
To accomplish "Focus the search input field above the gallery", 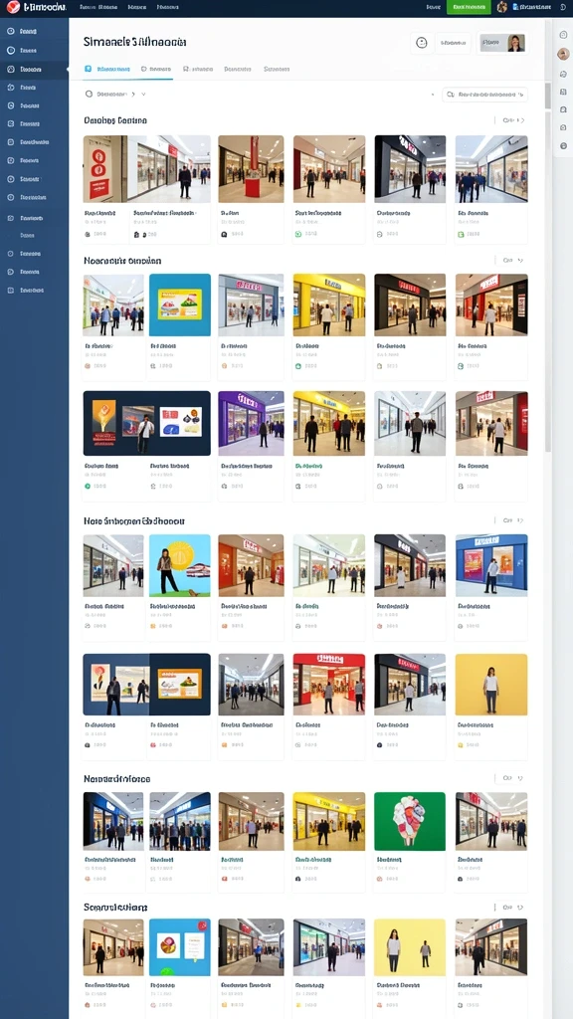I will [484, 95].
